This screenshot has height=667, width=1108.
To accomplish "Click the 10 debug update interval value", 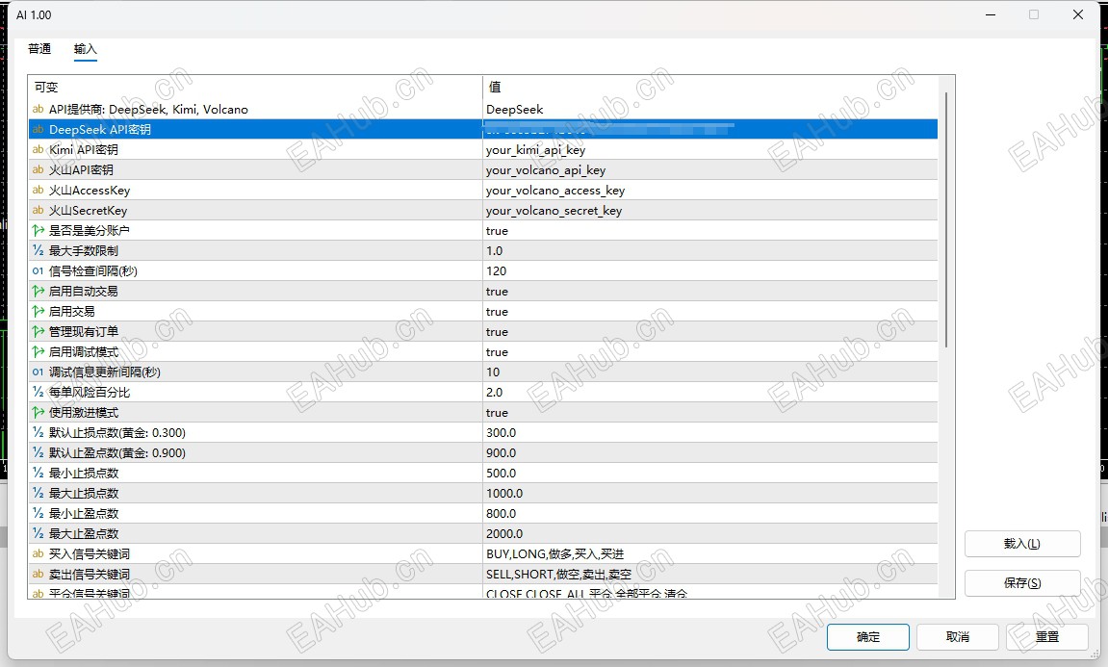I will coord(493,372).
